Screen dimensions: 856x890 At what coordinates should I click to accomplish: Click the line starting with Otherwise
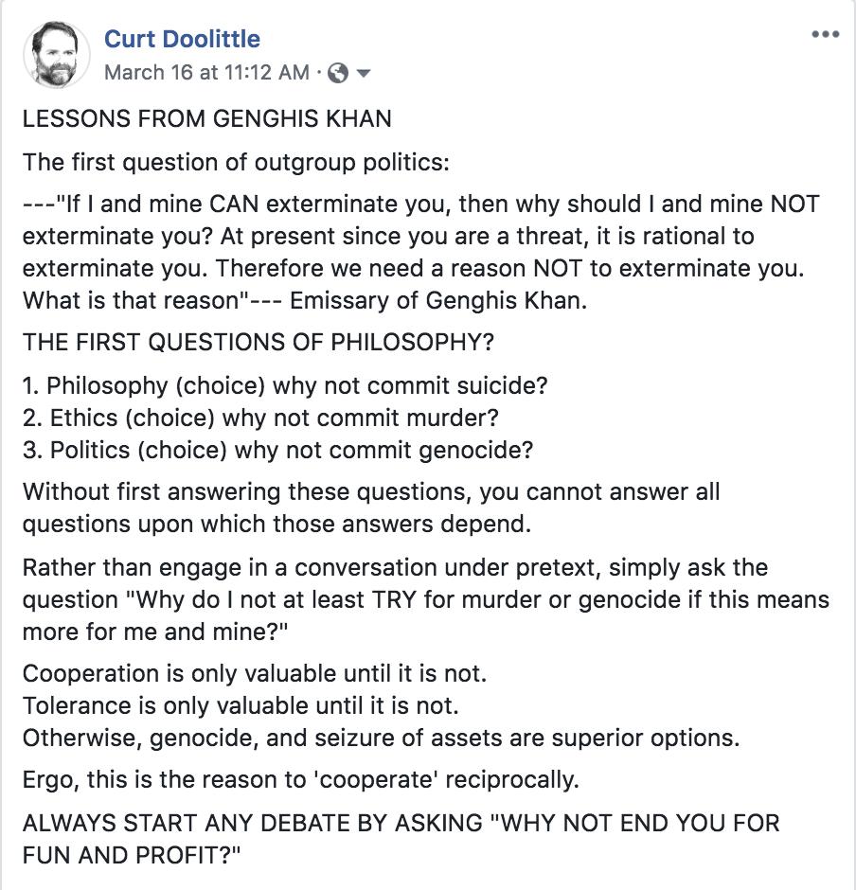tap(381, 737)
